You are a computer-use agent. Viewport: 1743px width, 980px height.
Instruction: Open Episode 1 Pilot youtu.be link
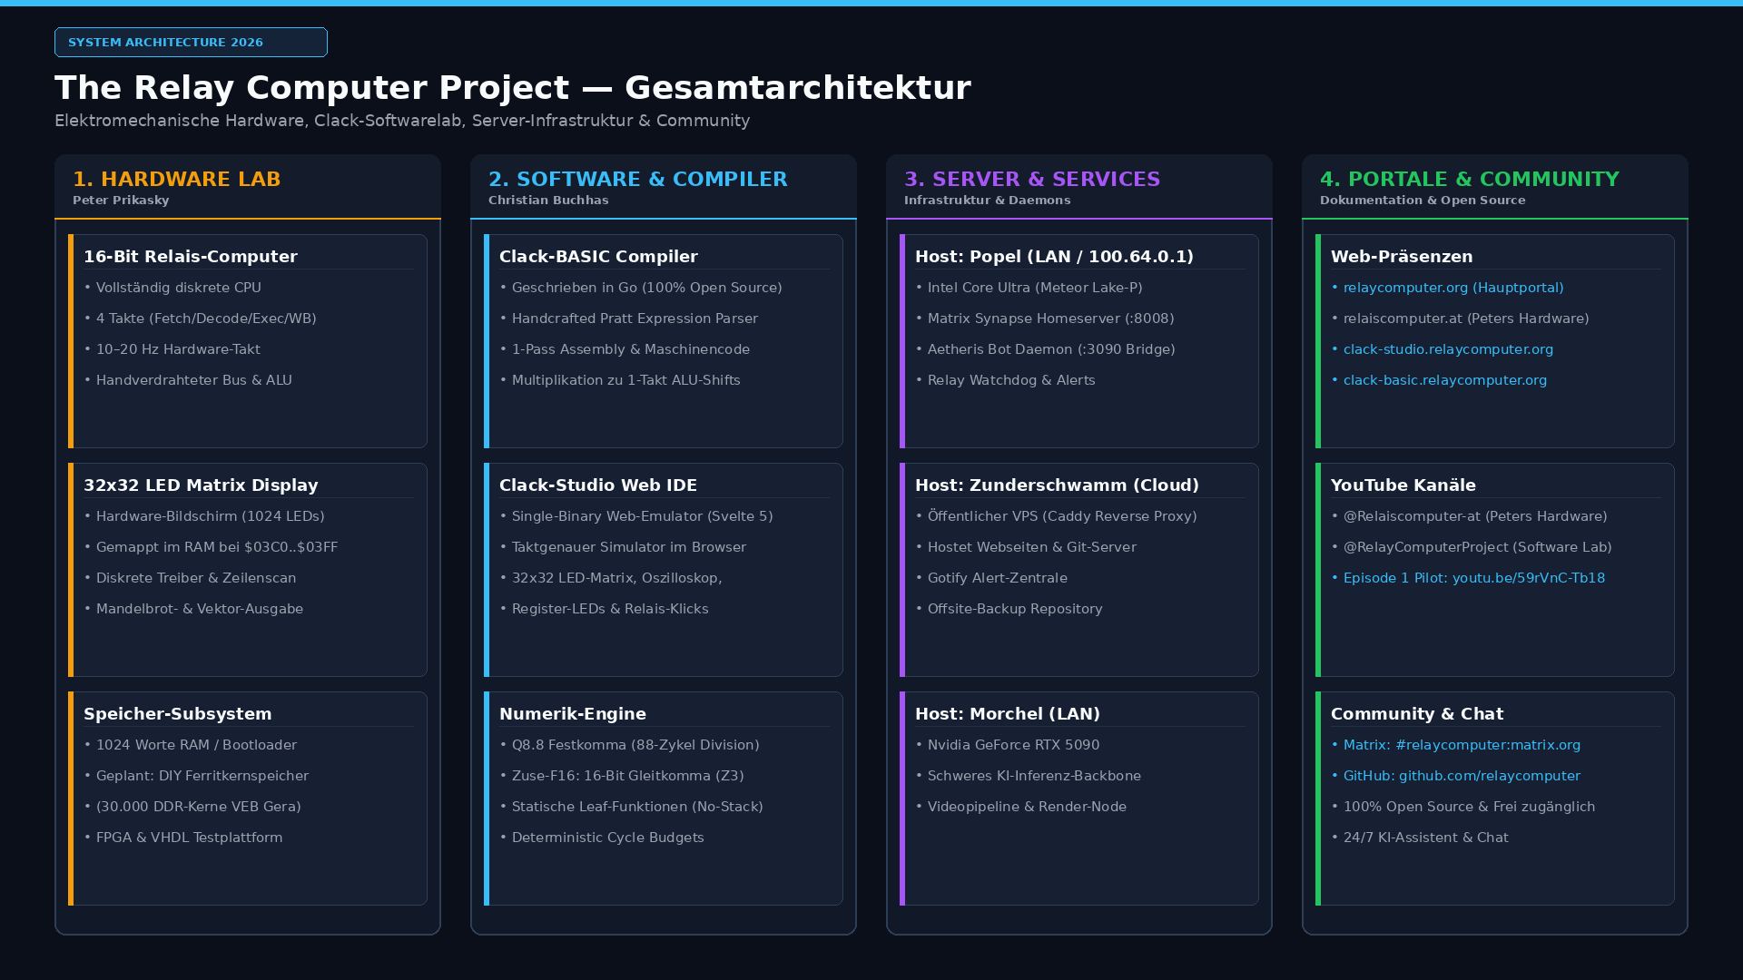1474,578
